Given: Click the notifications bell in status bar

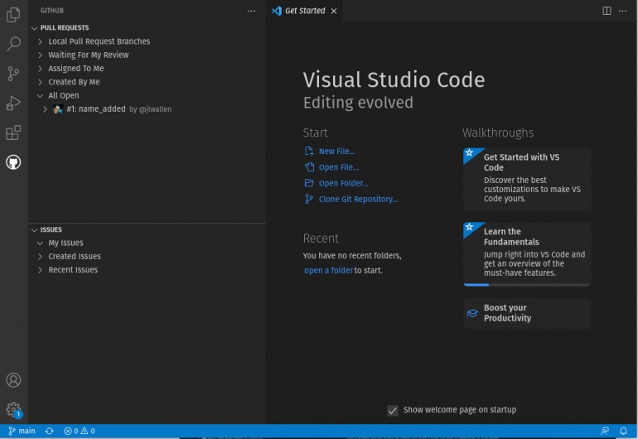Looking at the screenshot, I should point(623,431).
